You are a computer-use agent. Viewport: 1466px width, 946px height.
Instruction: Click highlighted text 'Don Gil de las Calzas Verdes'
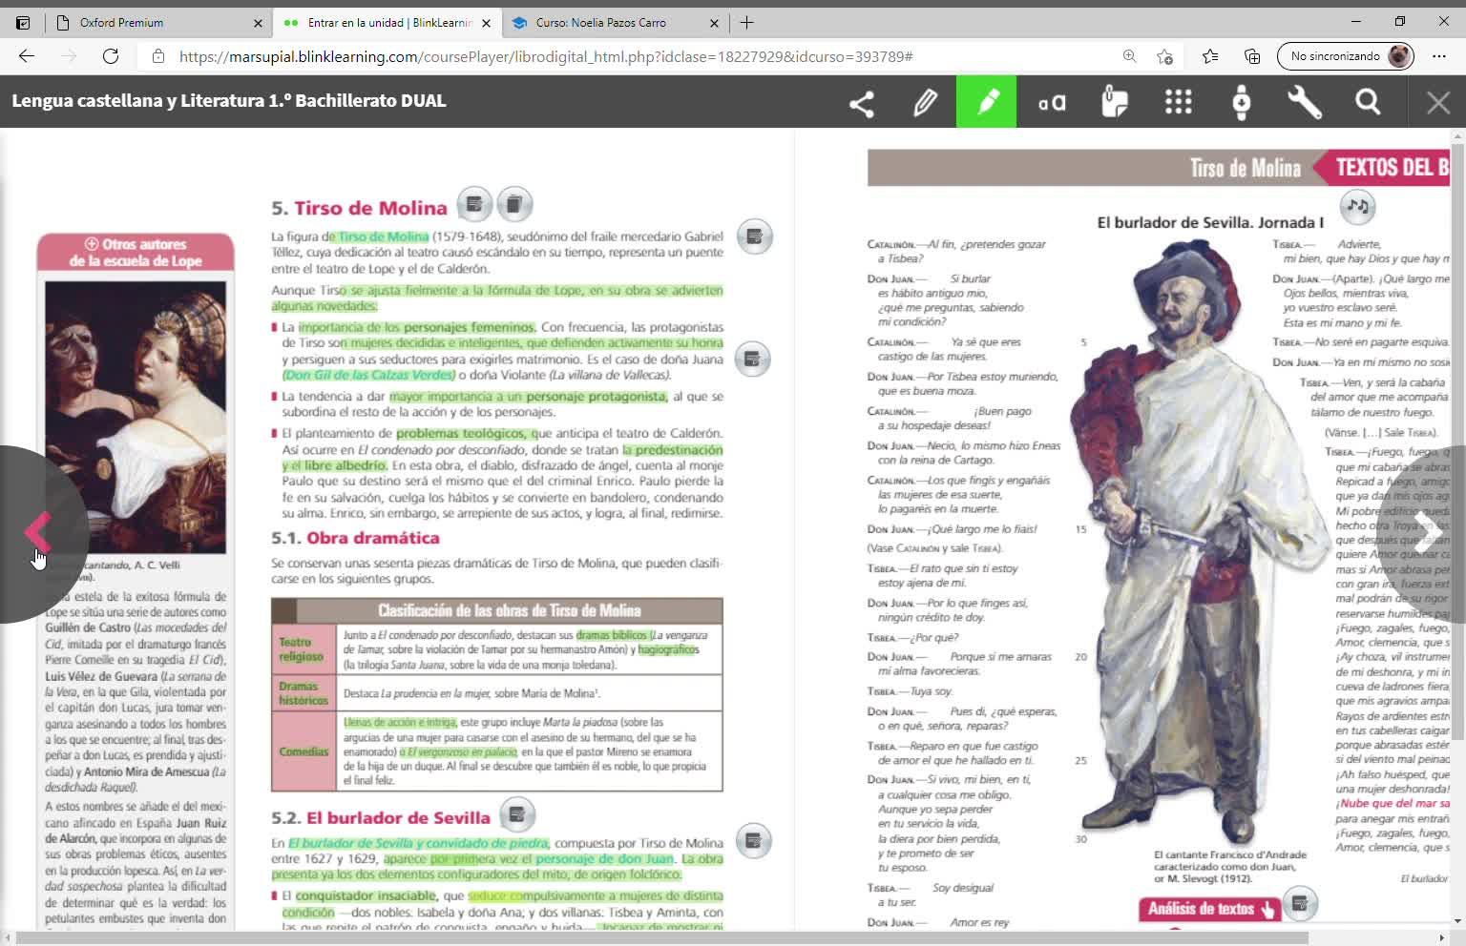coord(368,375)
